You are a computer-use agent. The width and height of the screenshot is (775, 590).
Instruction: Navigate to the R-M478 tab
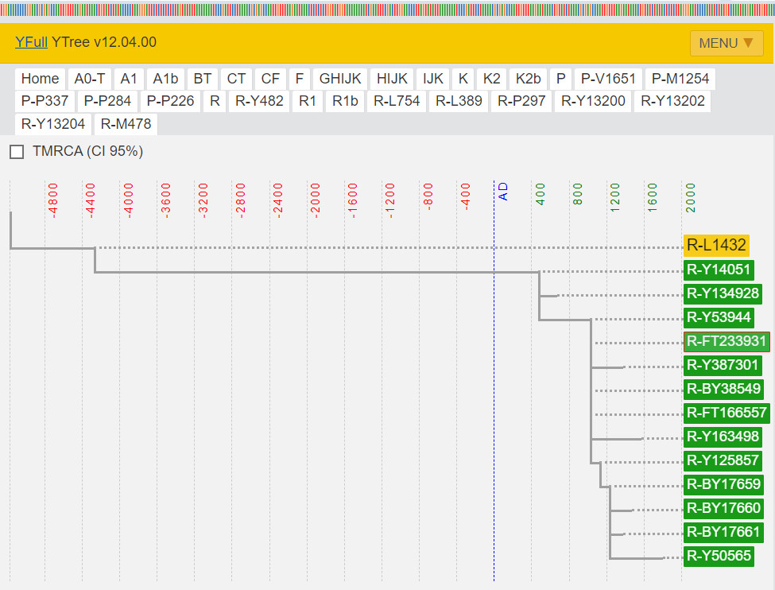pyautogui.click(x=126, y=124)
